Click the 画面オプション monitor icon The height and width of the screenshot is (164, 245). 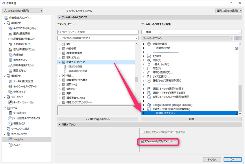point(10,71)
